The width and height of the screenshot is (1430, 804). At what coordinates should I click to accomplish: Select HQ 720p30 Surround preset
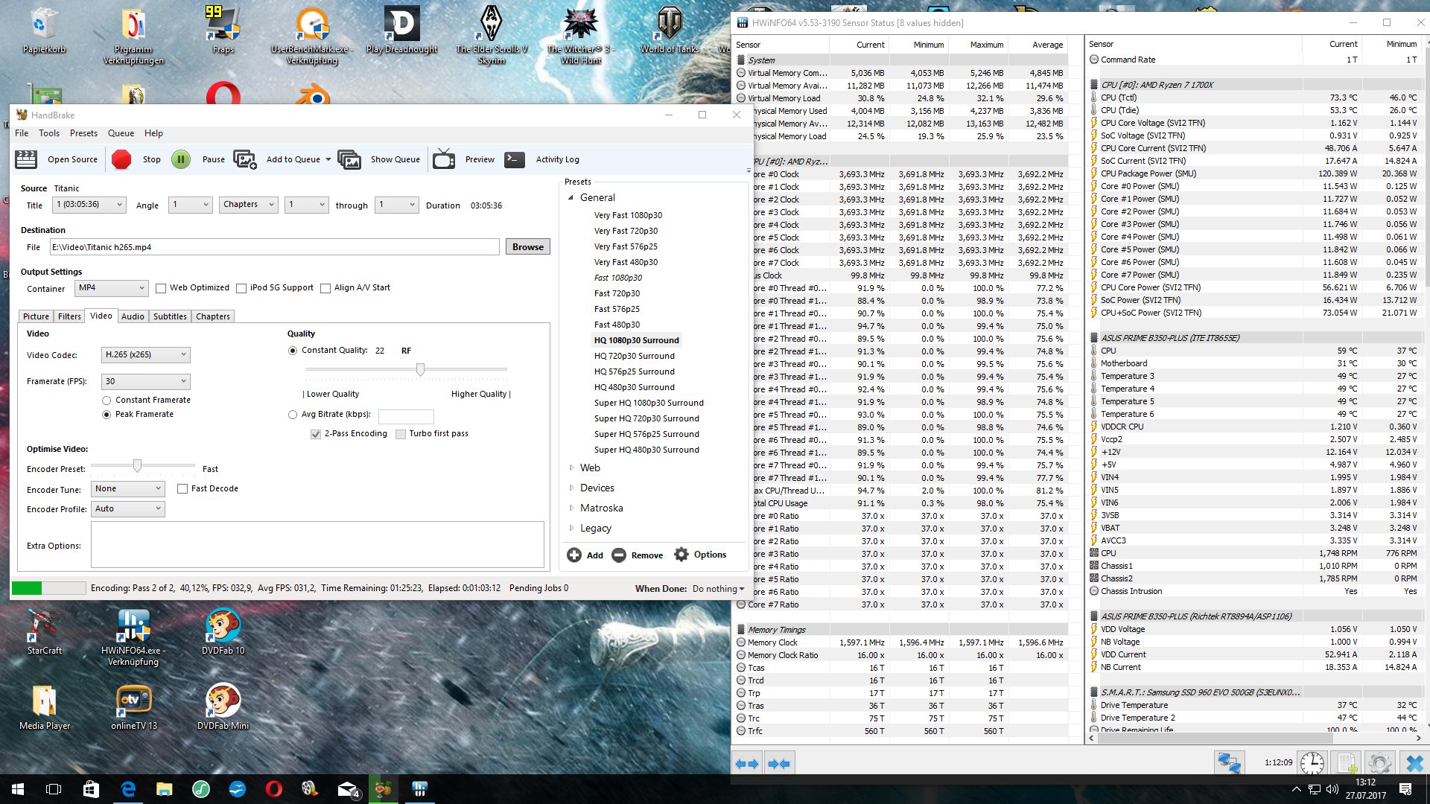[634, 356]
